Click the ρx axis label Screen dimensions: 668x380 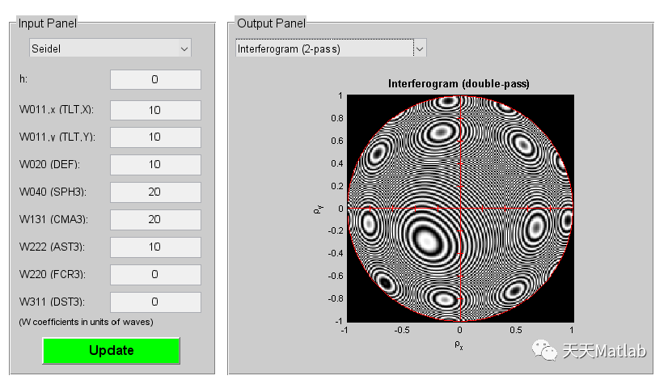point(459,344)
